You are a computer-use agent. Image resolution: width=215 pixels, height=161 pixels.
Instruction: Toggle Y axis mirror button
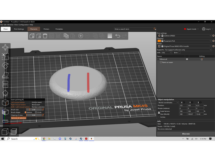(192, 102)
